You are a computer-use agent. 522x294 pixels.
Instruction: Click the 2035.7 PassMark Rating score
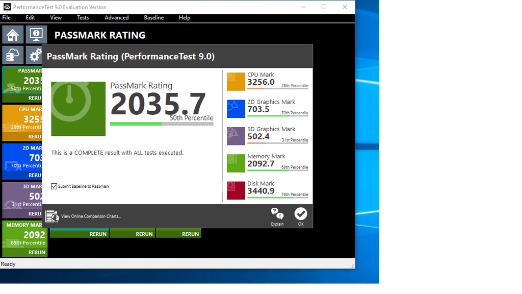(158, 104)
